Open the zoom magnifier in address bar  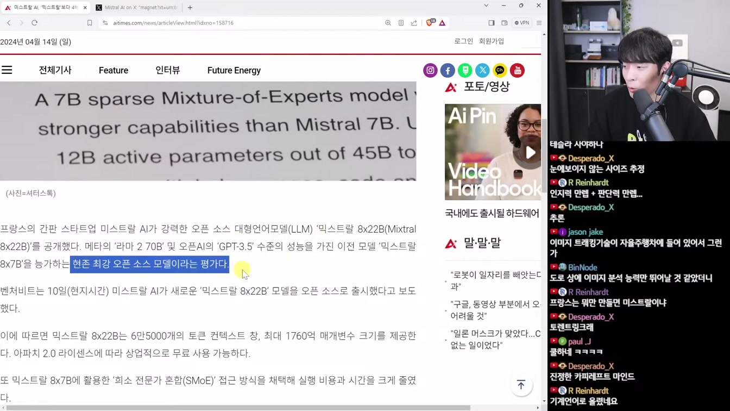[388, 23]
